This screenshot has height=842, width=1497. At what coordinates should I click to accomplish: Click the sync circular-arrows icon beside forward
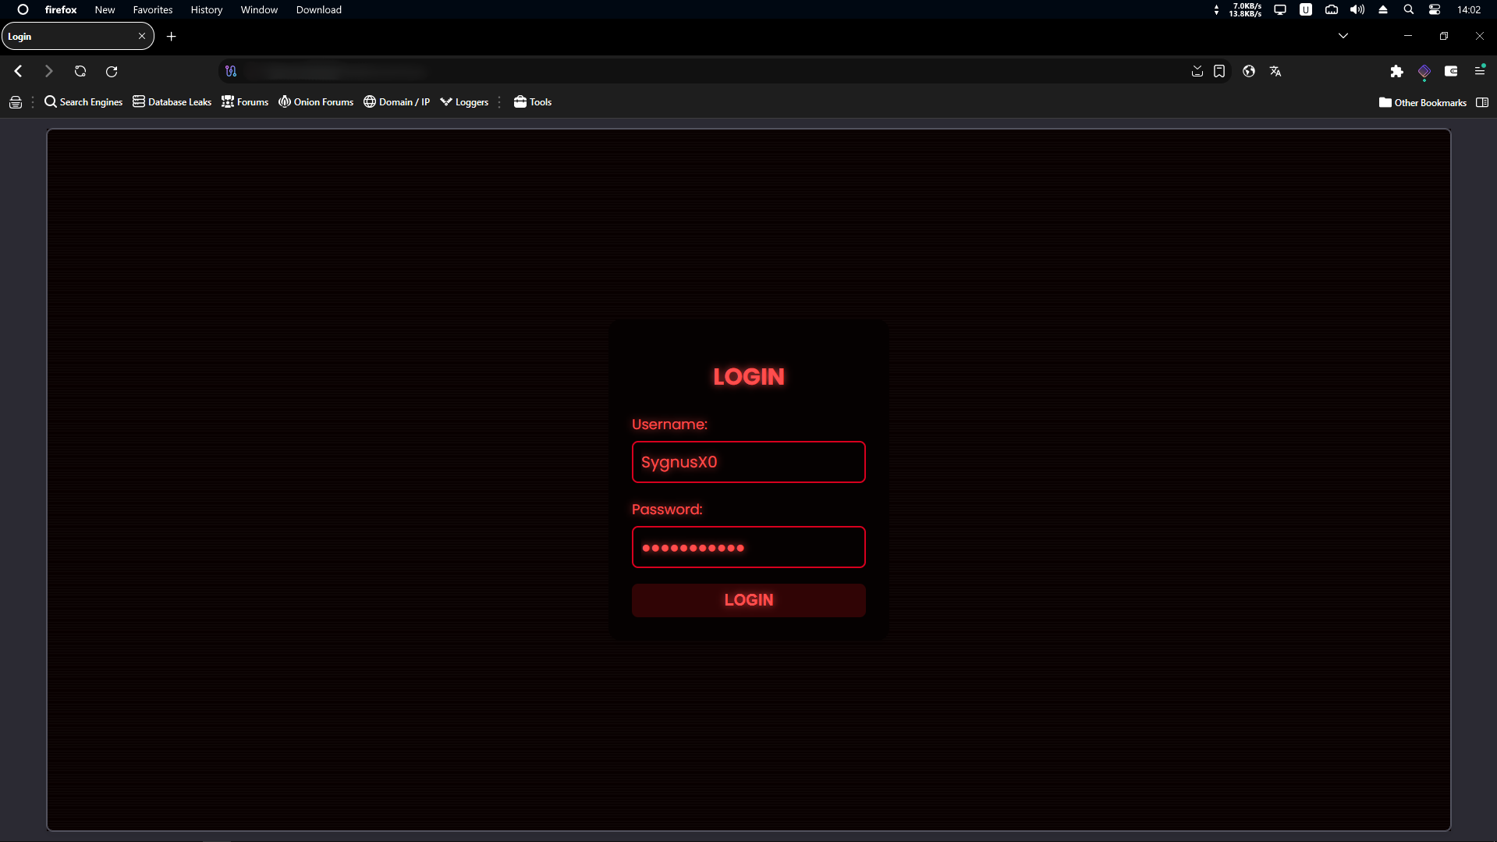80,71
